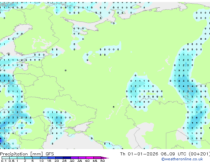Click the 0.1–0.5 mm legend color swatch
The width and height of the screenshot is (210, 162).
[x=6, y=158]
